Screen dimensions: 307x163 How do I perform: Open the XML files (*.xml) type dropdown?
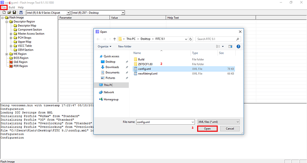pos(218,122)
